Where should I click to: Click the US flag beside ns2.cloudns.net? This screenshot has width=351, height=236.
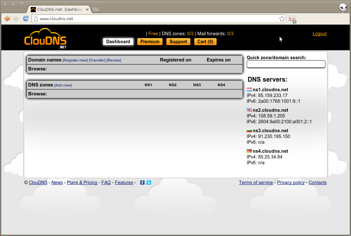(249, 110)
